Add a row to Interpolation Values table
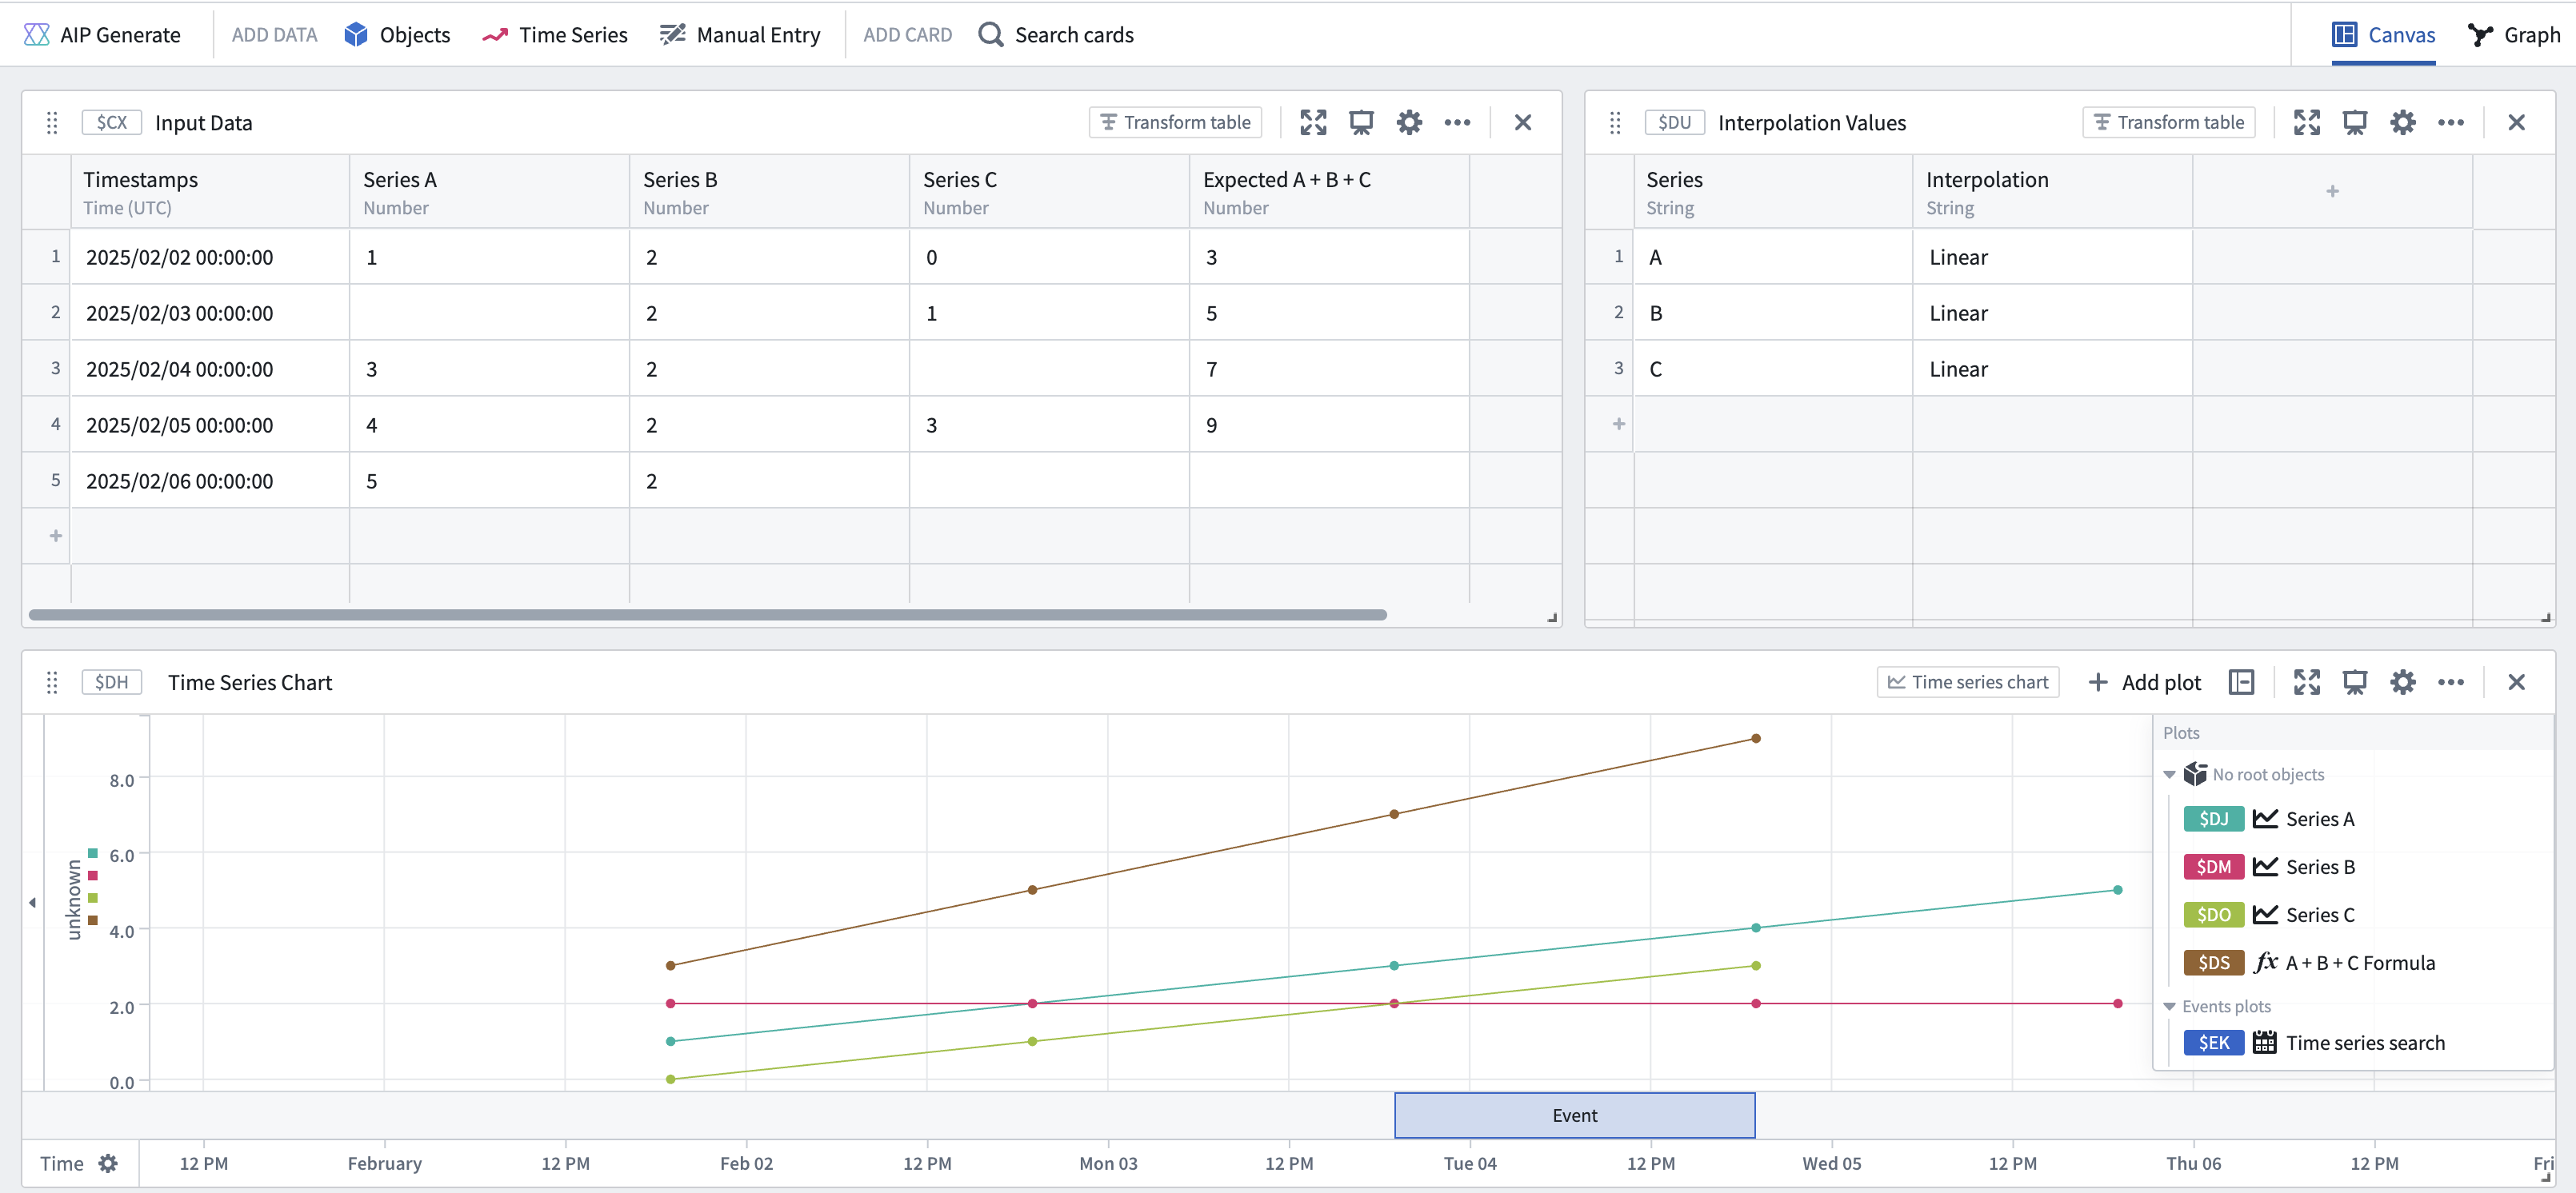2576x1193 pixels. [x=1619, y=424]
